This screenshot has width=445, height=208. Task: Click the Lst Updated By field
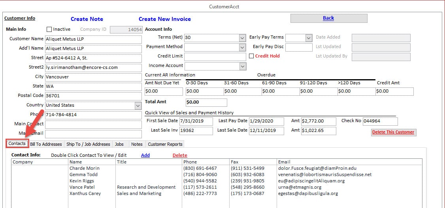point(381,57)
